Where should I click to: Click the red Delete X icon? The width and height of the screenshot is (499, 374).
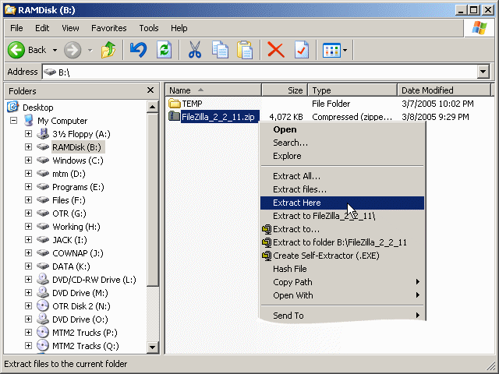pos(275,50)
